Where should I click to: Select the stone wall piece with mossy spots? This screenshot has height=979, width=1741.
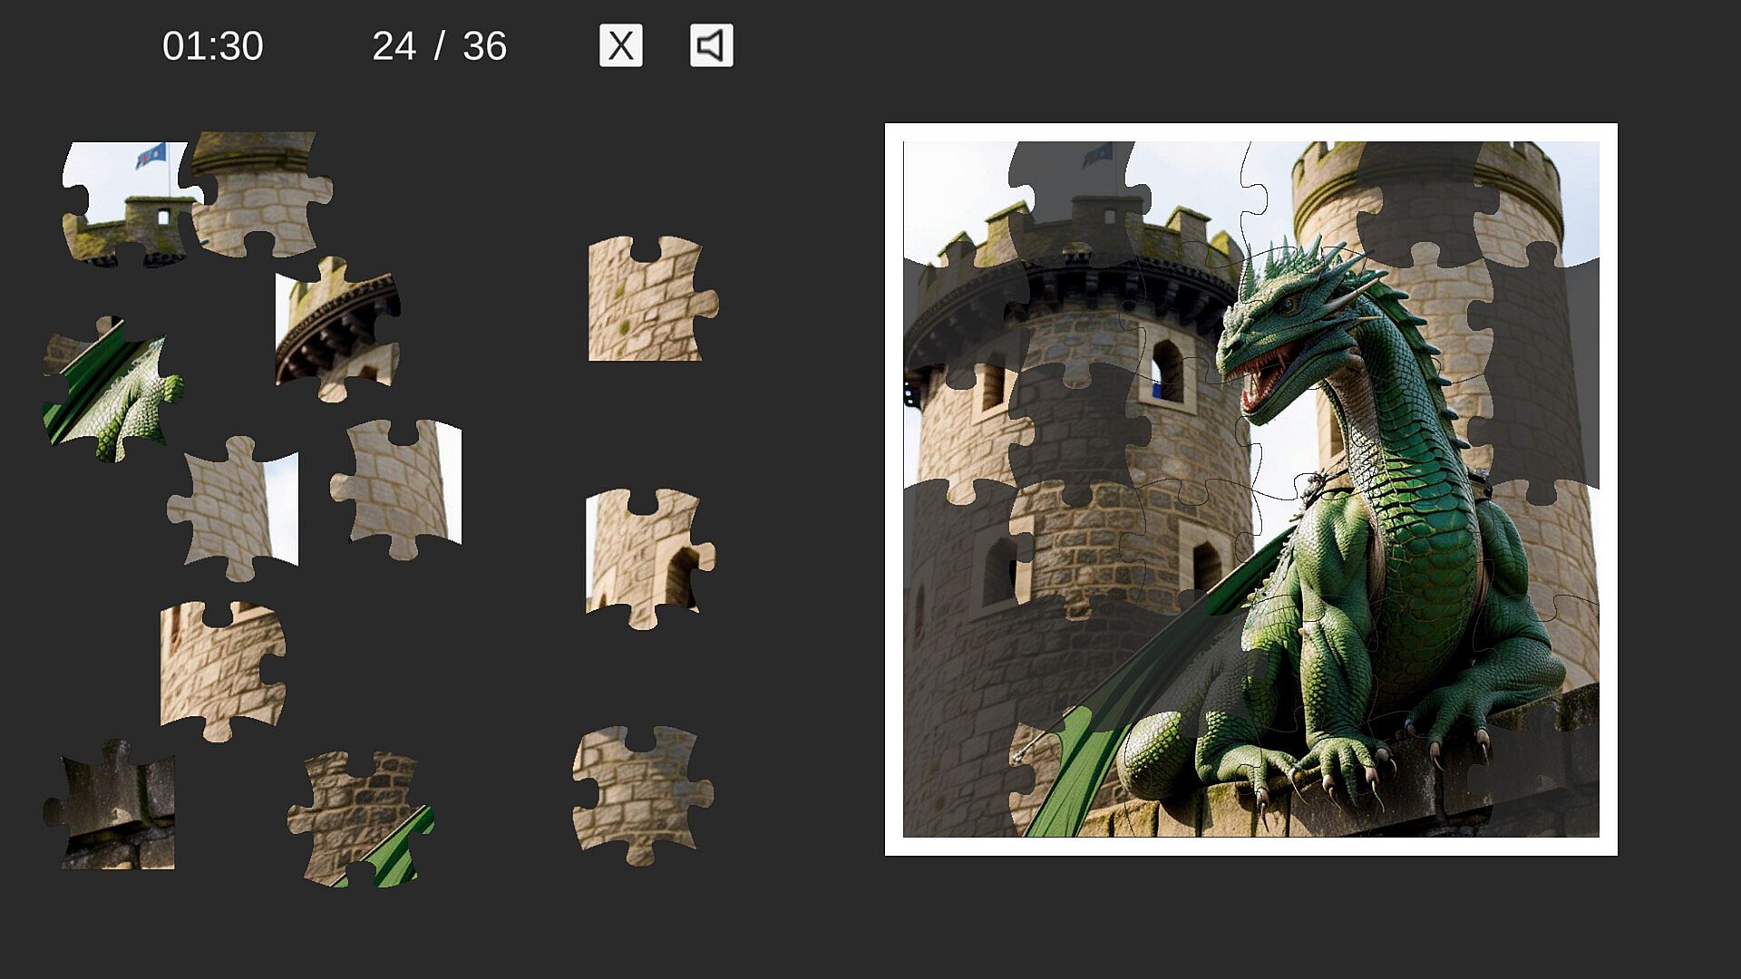click(646, 299)
